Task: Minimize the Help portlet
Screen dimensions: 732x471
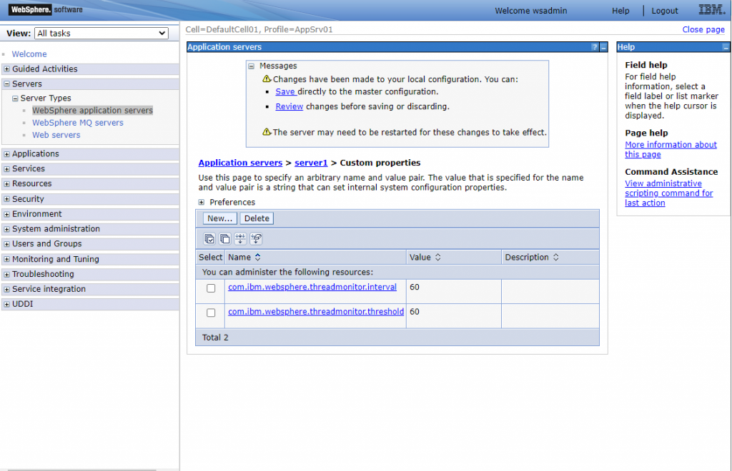Action: [726, 47]
